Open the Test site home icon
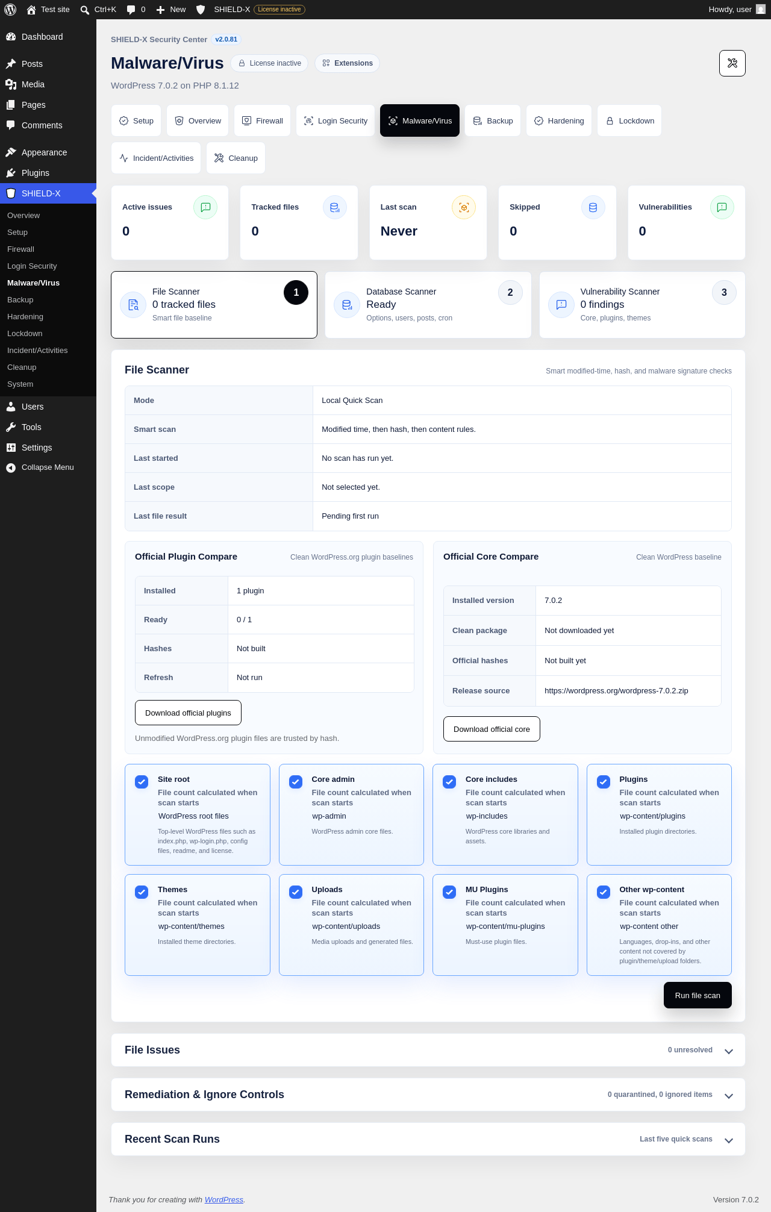 coord(31,10)
